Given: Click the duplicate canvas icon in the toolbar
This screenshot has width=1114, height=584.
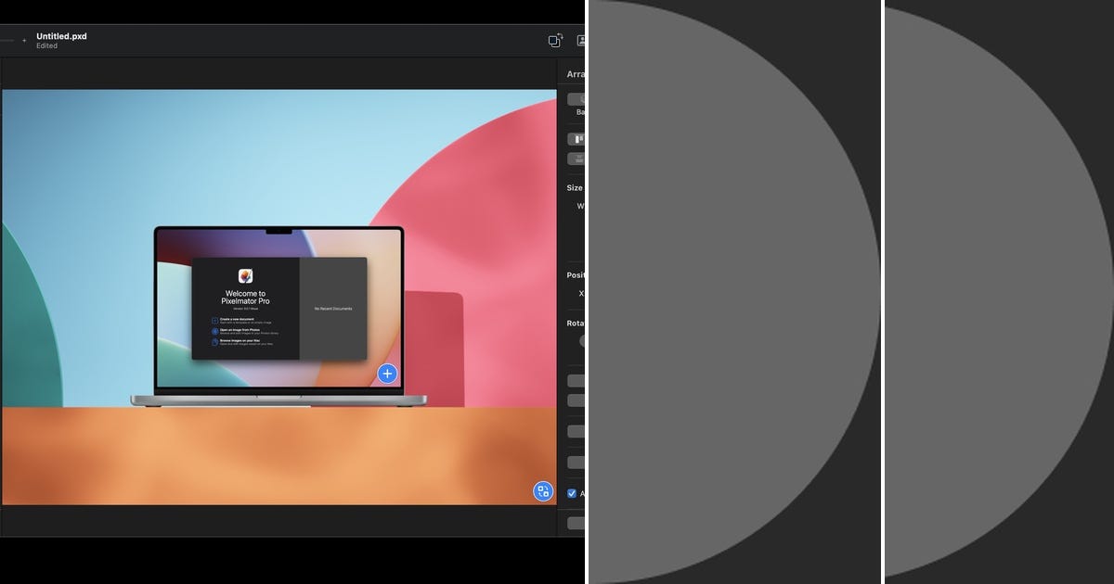Looking at the screenshot, I should tap(554, 41).
